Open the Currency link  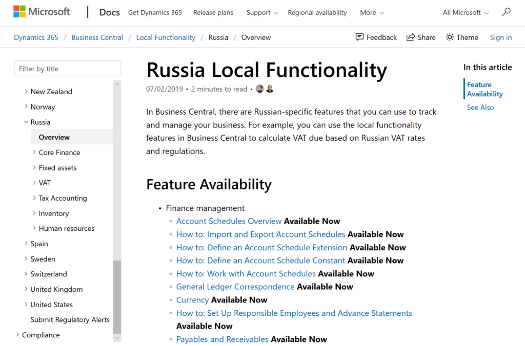[x=192, y=299]
